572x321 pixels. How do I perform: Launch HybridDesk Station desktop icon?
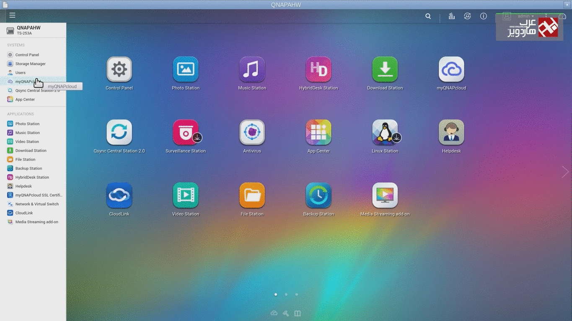[x=318, y=69]
